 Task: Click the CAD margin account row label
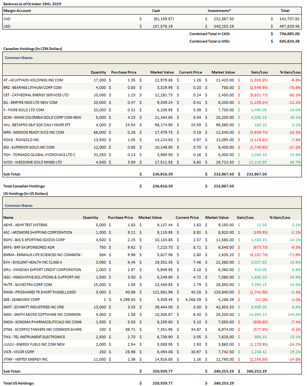click(x=7, y=19)
